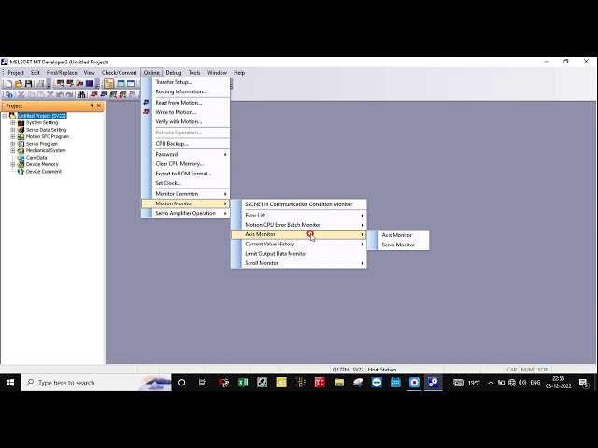
Task: Open the Current Value History submenu
Action: pos(299,244)
